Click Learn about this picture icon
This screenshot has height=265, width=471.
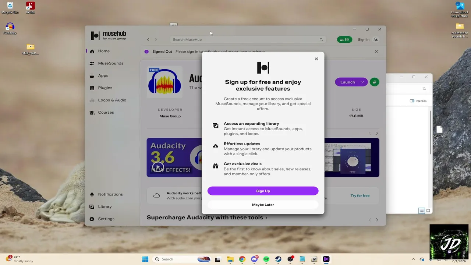pyautogui.click(x=460, y=10)
